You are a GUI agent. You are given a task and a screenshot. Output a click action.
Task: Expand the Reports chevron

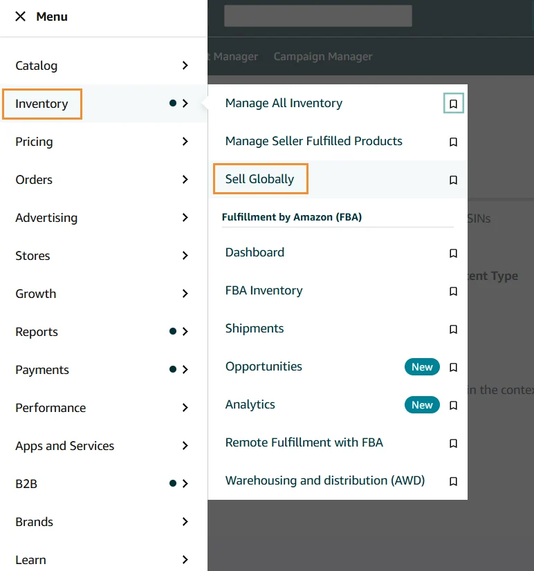click(185, 331)
